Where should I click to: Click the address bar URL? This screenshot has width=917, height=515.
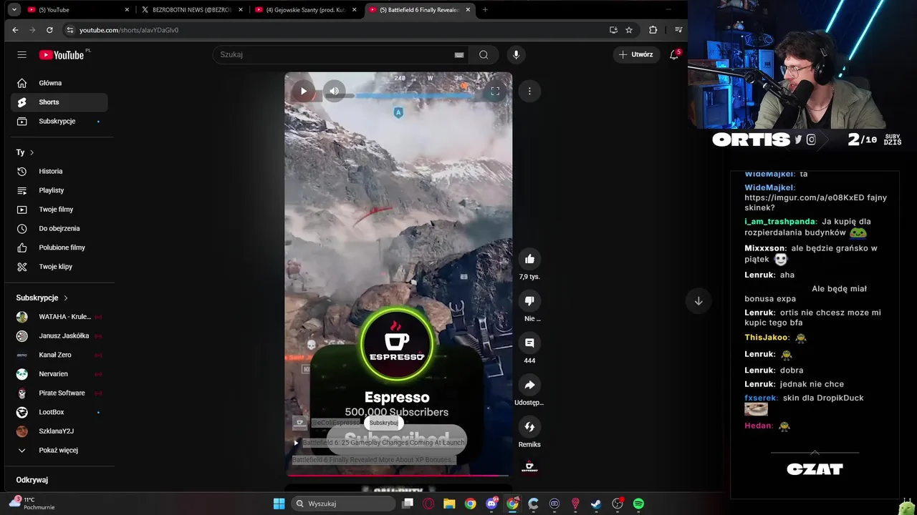pos(129,30)
